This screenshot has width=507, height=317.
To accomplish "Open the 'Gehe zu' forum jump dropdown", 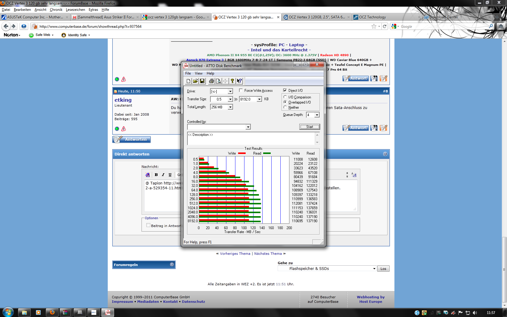I will click(327, 268).
